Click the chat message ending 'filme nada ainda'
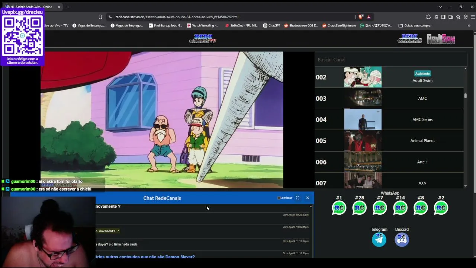The height and width of the screenshot is (268, 476). 117,244
